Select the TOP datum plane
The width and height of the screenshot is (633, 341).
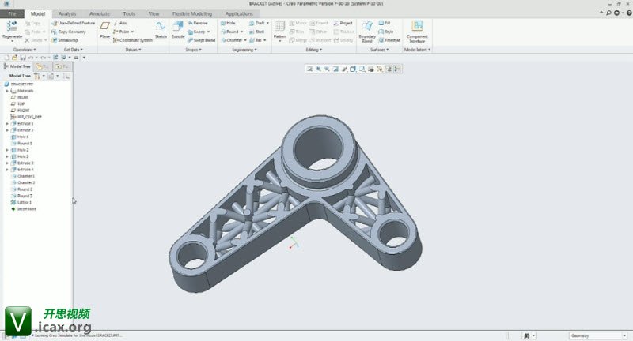[21, 103]
